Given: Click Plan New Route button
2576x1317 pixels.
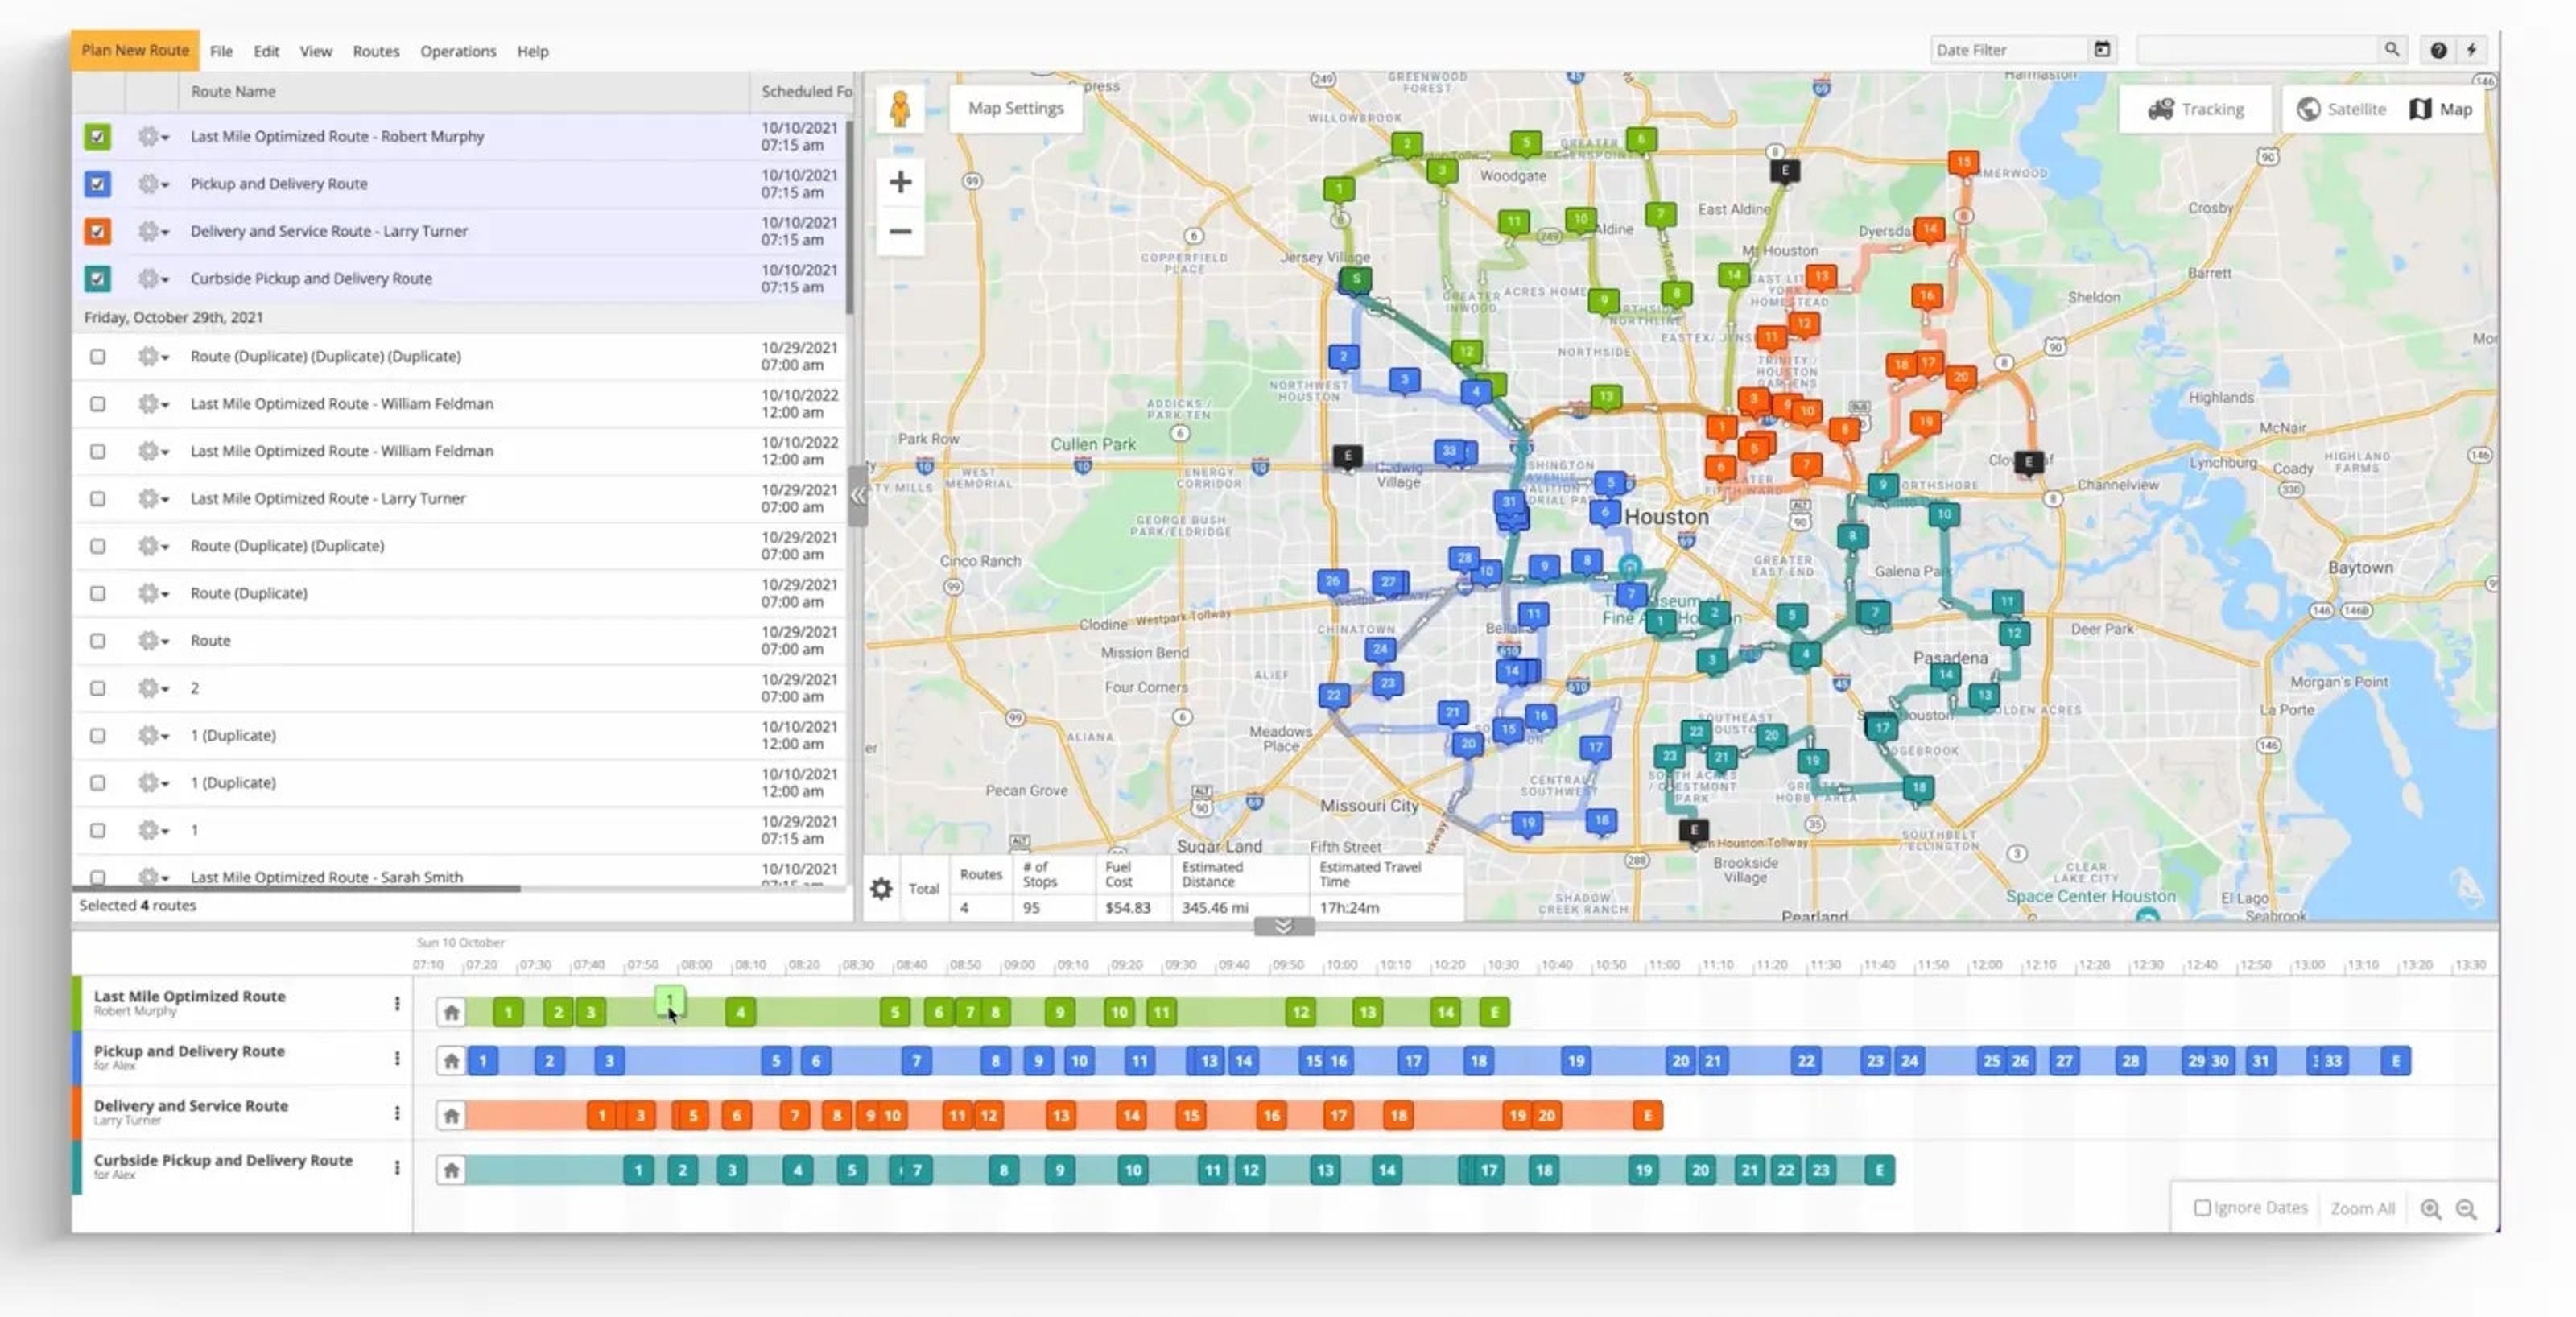Looking at the screenshot, I should pos(135,50).
